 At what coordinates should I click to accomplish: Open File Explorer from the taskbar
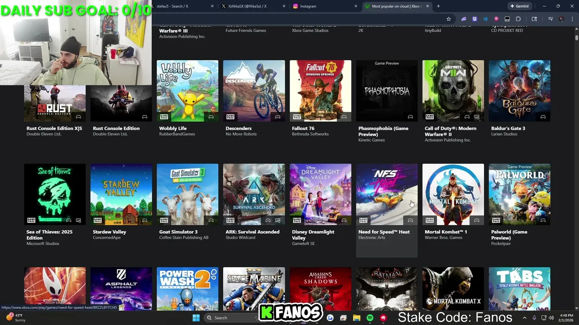point(356,318)
